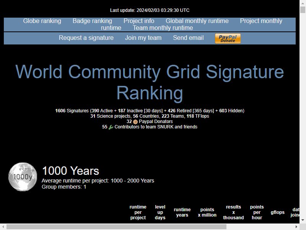This screenshot has width=306, height=230.
Task: Click the 1606 Signatures statistics line
Action: (150, 111)
